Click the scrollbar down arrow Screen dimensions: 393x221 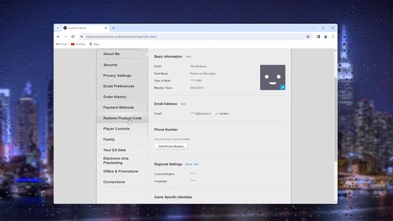point(336,202)
